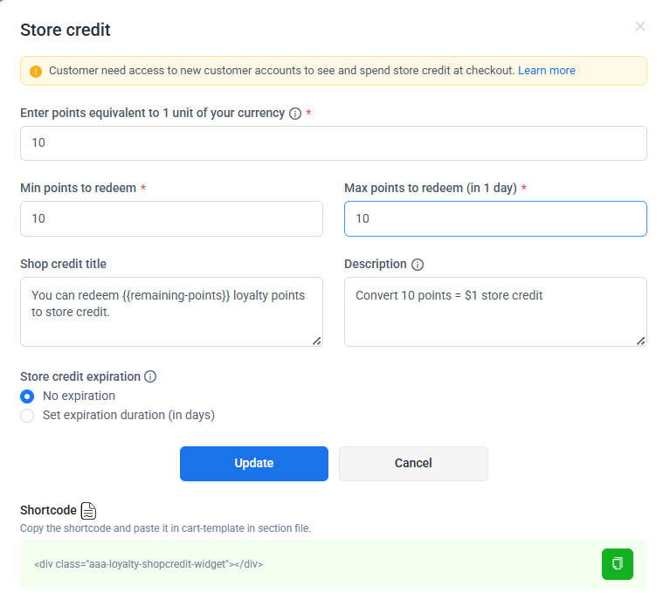Viewport: 663px width, 607px height.
Task: Click the Shop credit title resize handle
Action: (316, 340)
